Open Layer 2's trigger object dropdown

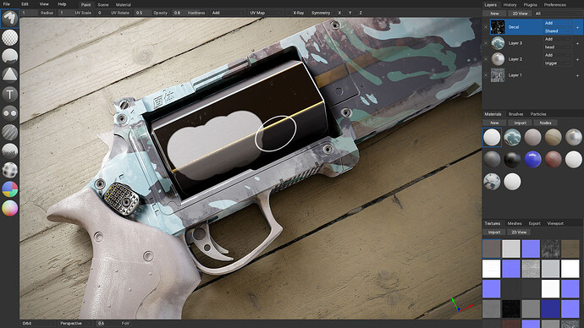point(557,63)
